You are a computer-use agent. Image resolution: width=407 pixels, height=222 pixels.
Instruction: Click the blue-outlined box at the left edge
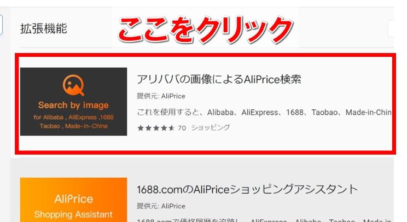tap(1, 25)
